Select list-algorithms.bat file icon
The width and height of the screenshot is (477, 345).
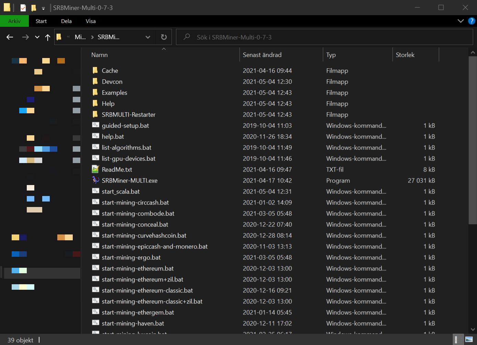tap(95, 147)
